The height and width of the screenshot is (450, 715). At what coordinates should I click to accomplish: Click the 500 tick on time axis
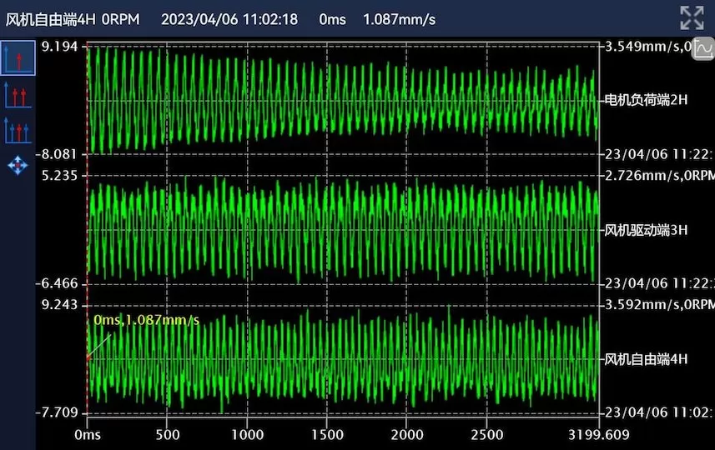[167, 435]
